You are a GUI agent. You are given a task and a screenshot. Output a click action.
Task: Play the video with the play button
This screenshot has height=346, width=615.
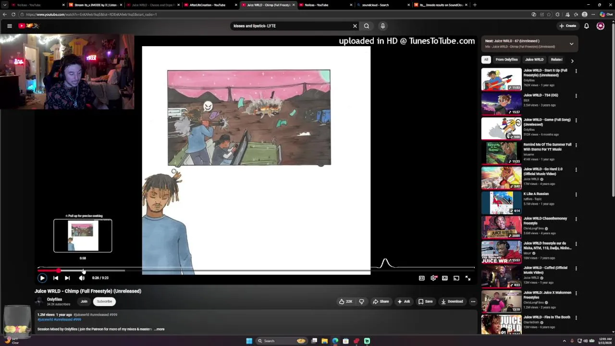[x=42, y=278]
